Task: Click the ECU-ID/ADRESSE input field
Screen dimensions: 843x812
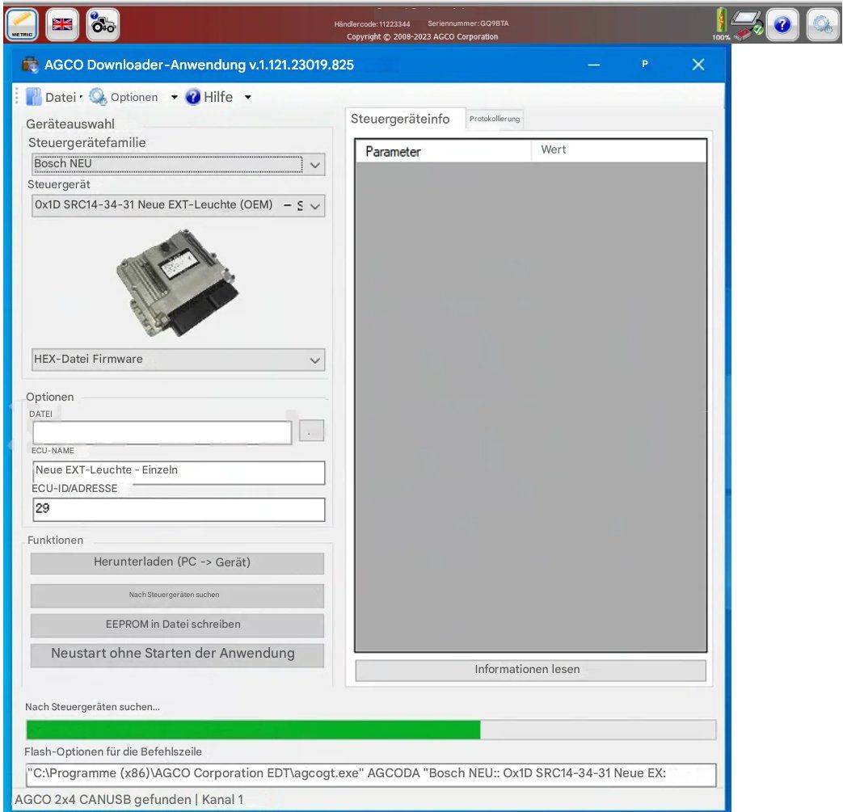Action: tap(179, 510)
